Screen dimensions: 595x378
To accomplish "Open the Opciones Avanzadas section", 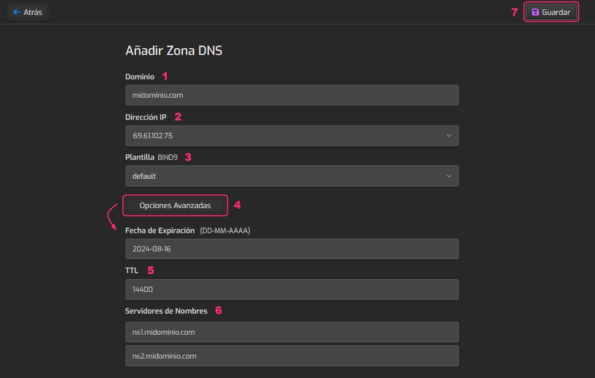I will click(x=175, y=205).
